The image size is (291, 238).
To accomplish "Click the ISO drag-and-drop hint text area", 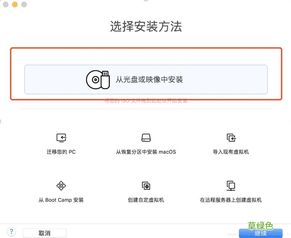I will click(x=145, y=101).
